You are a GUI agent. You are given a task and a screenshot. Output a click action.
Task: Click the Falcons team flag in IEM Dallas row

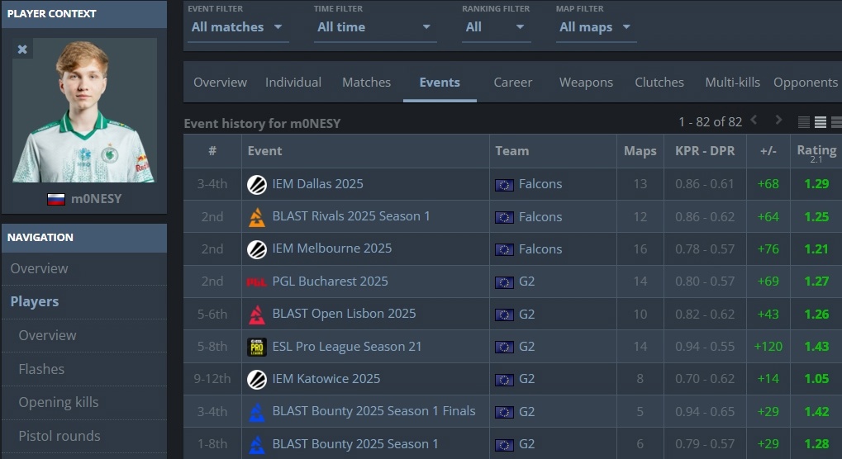tap(504, 185)
